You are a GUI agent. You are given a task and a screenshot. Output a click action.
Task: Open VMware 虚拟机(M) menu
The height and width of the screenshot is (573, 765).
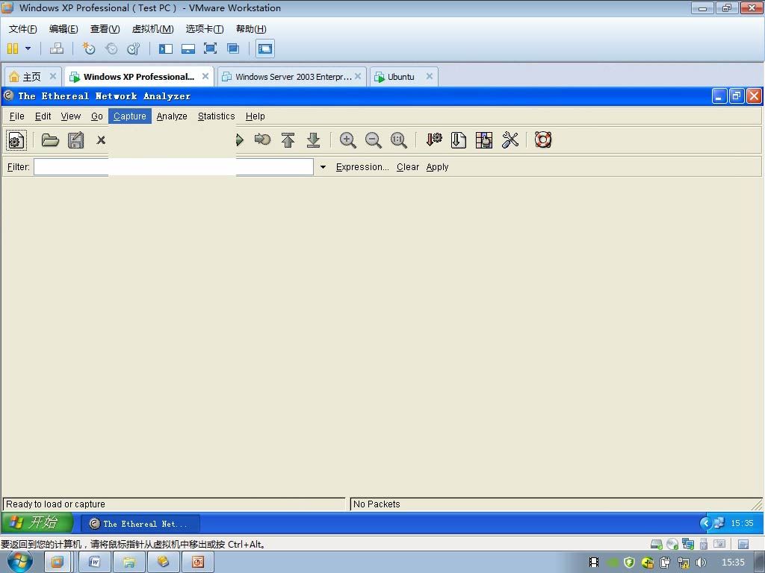(x=152, y=29)
